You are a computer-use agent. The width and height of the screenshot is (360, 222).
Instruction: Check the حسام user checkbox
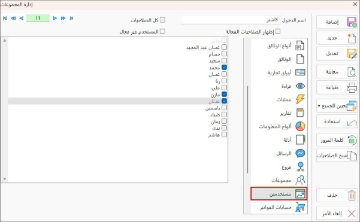(224, 54)
